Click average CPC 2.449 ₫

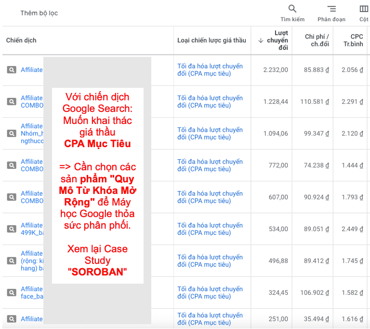(352, 229)
